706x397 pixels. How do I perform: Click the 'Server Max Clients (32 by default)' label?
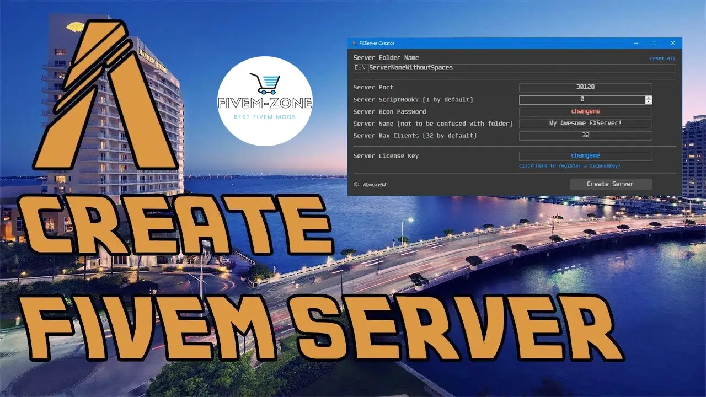pos(415,136)
